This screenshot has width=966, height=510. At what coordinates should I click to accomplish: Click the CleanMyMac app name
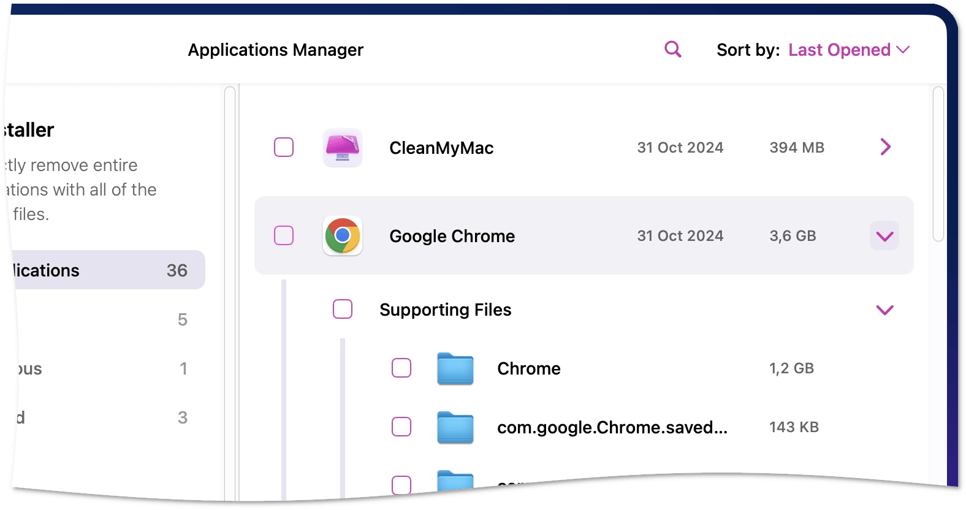[441, 148]
